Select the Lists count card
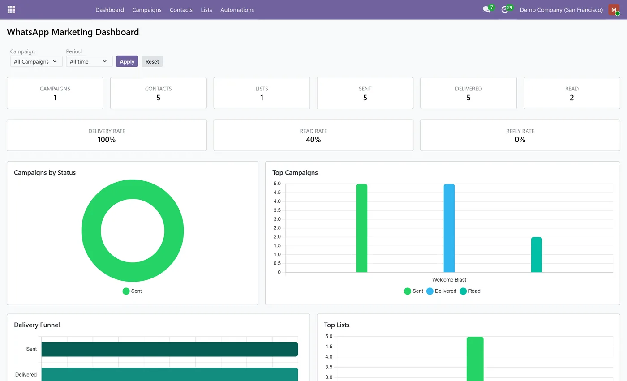627x381 pixels. click(x=262, y=93)
